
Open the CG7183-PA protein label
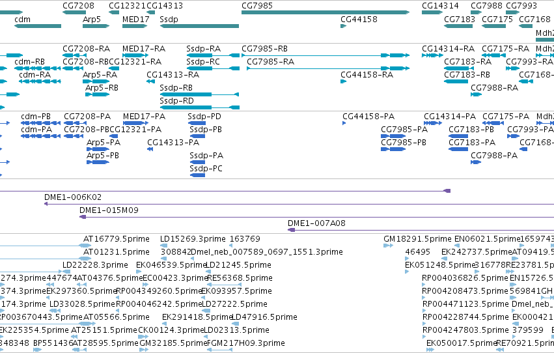point(472,142)
